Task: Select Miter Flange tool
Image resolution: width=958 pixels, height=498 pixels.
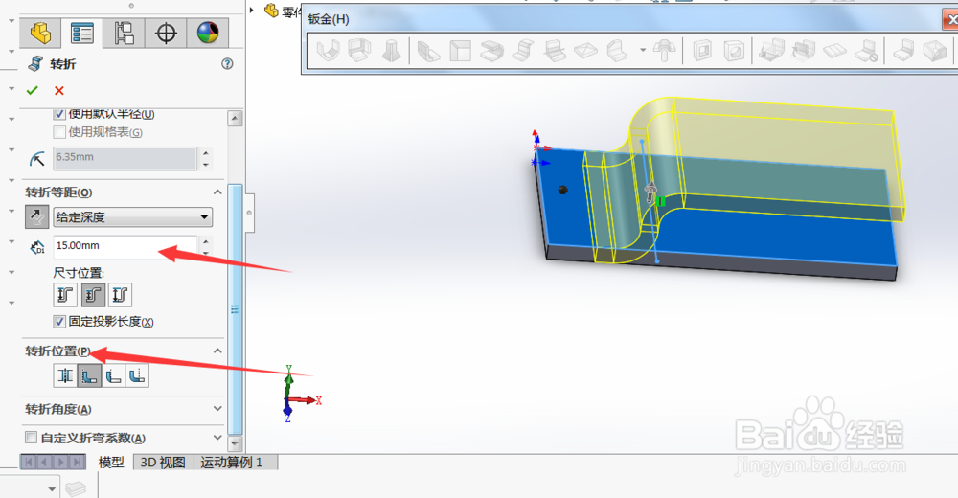Action: pos(460,51)
